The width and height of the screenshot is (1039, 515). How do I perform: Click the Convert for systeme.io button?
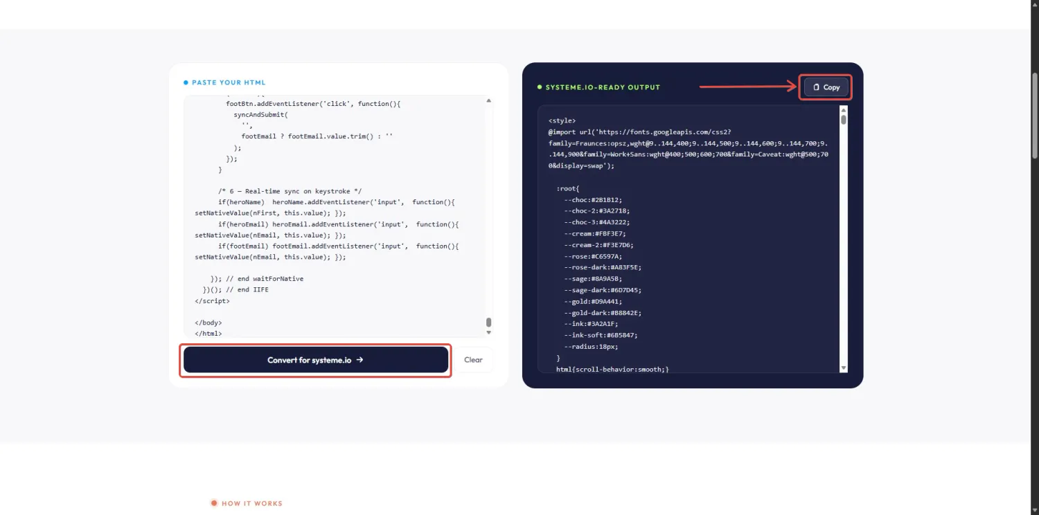coord(316,360)
